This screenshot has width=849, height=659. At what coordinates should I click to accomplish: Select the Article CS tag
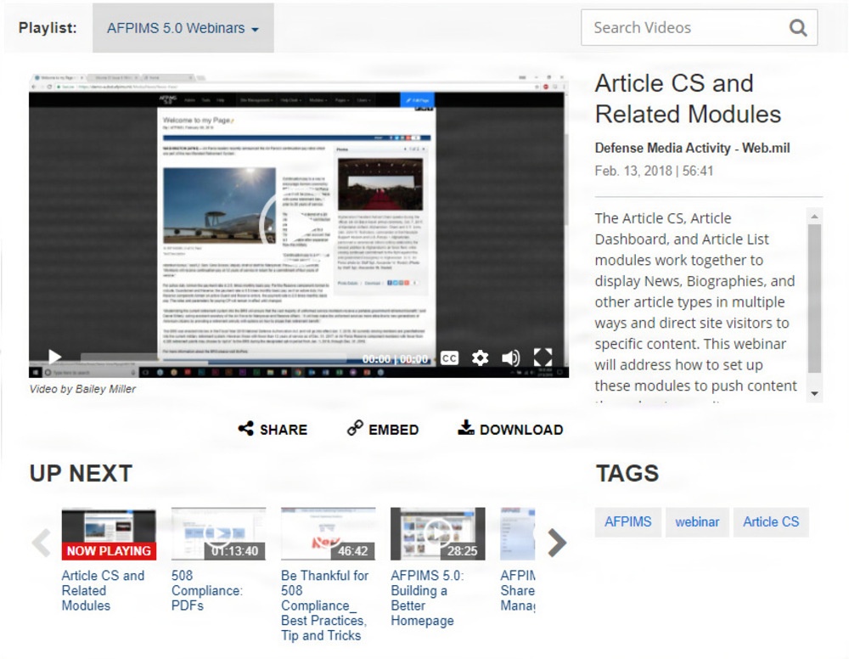[771, 522]
